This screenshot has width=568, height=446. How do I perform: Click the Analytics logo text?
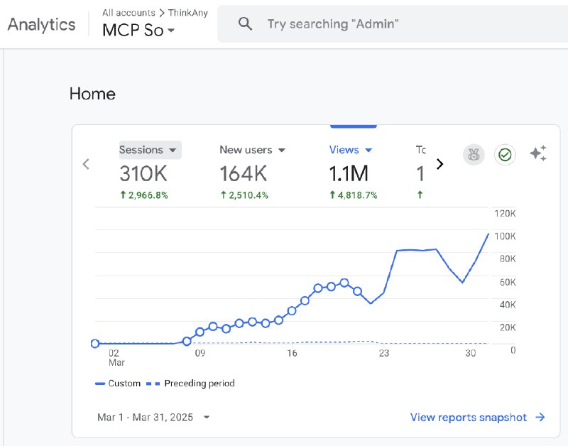pyautogui.click(x=41, y=25)
